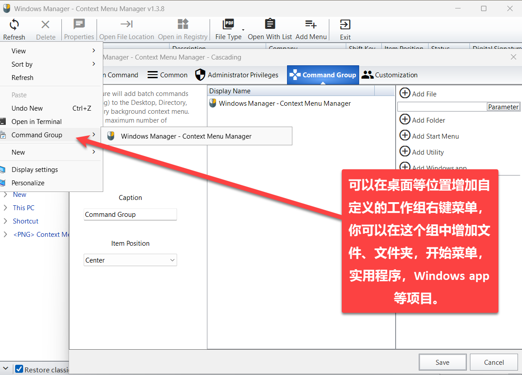Viewport: 522px width, 375px height.
Task: Click the File Type PDF icon
Action: 228,24
